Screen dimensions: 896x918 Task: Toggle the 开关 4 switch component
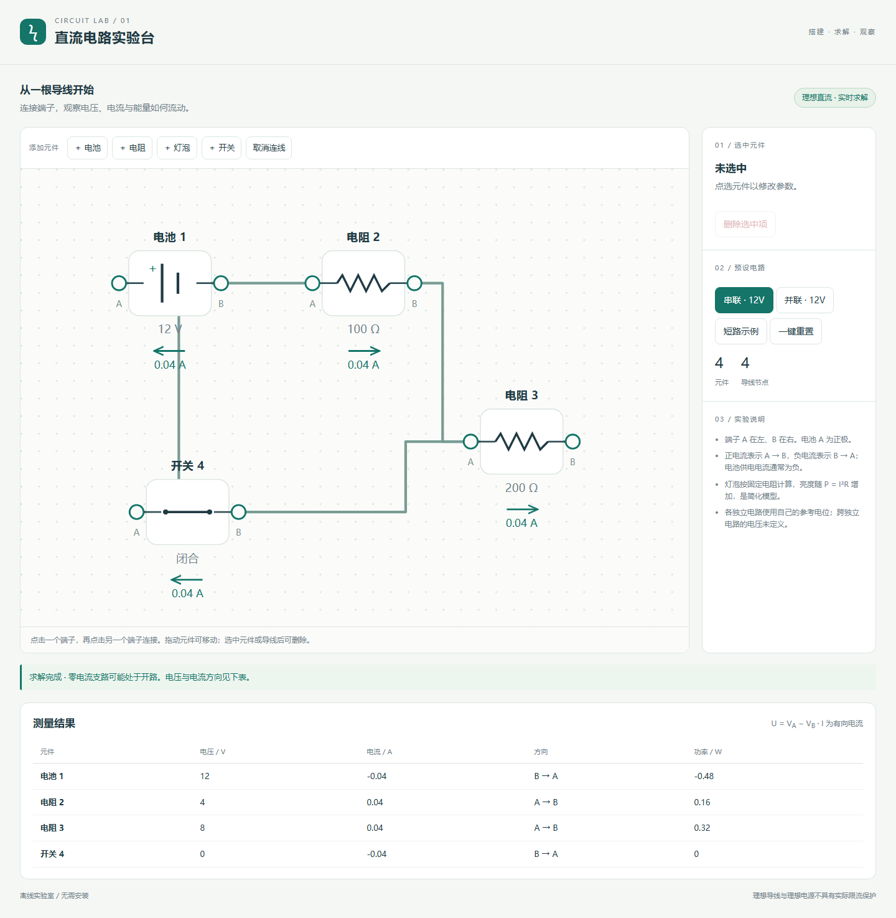(x=187, y=512)
